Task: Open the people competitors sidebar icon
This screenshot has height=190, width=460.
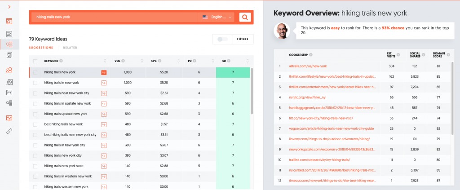Action: (x=9, y=70)
